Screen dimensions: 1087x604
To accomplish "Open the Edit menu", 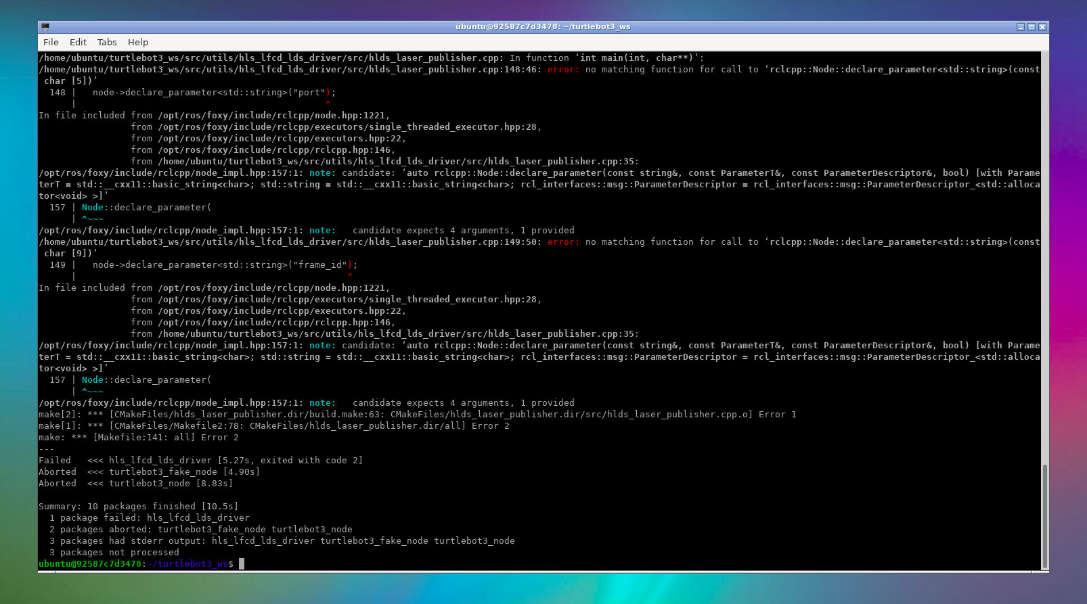I will point(78,42).
